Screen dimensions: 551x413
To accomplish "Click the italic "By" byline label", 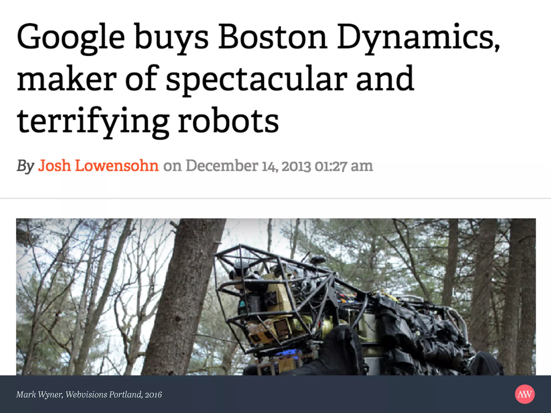I will coord(25,166).
